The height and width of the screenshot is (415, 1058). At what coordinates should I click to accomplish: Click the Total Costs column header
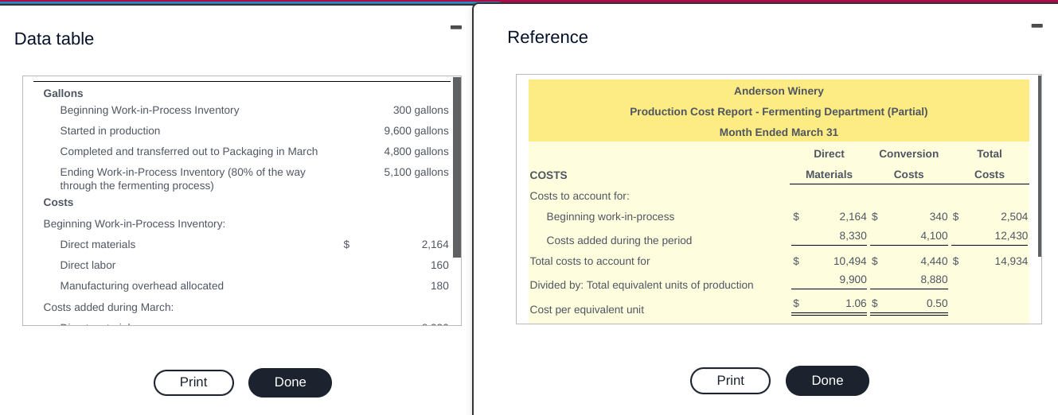point(990,164)
